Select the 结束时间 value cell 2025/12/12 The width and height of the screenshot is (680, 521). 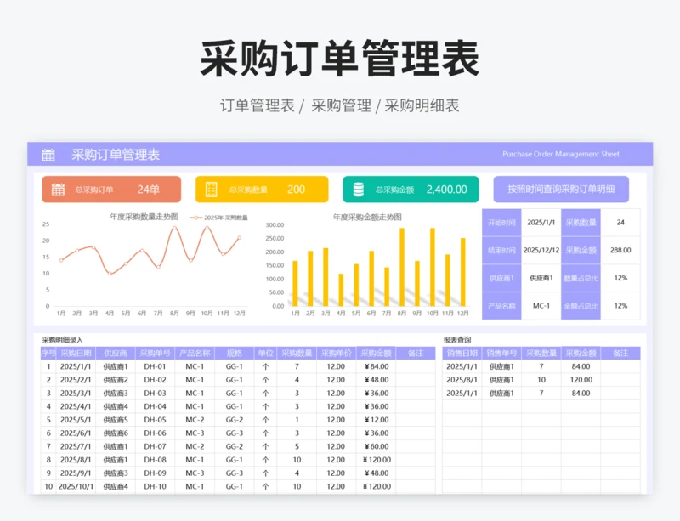[541, 251]
